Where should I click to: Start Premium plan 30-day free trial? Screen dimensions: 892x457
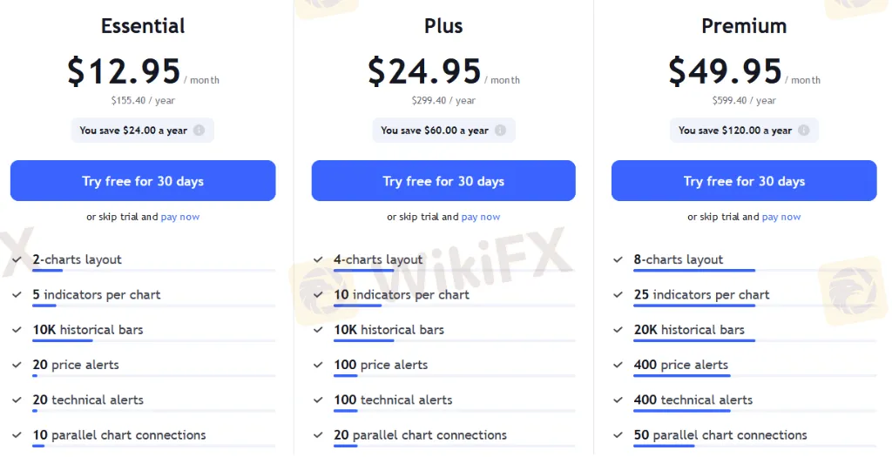pyautogui.click(x=744, y=181)
